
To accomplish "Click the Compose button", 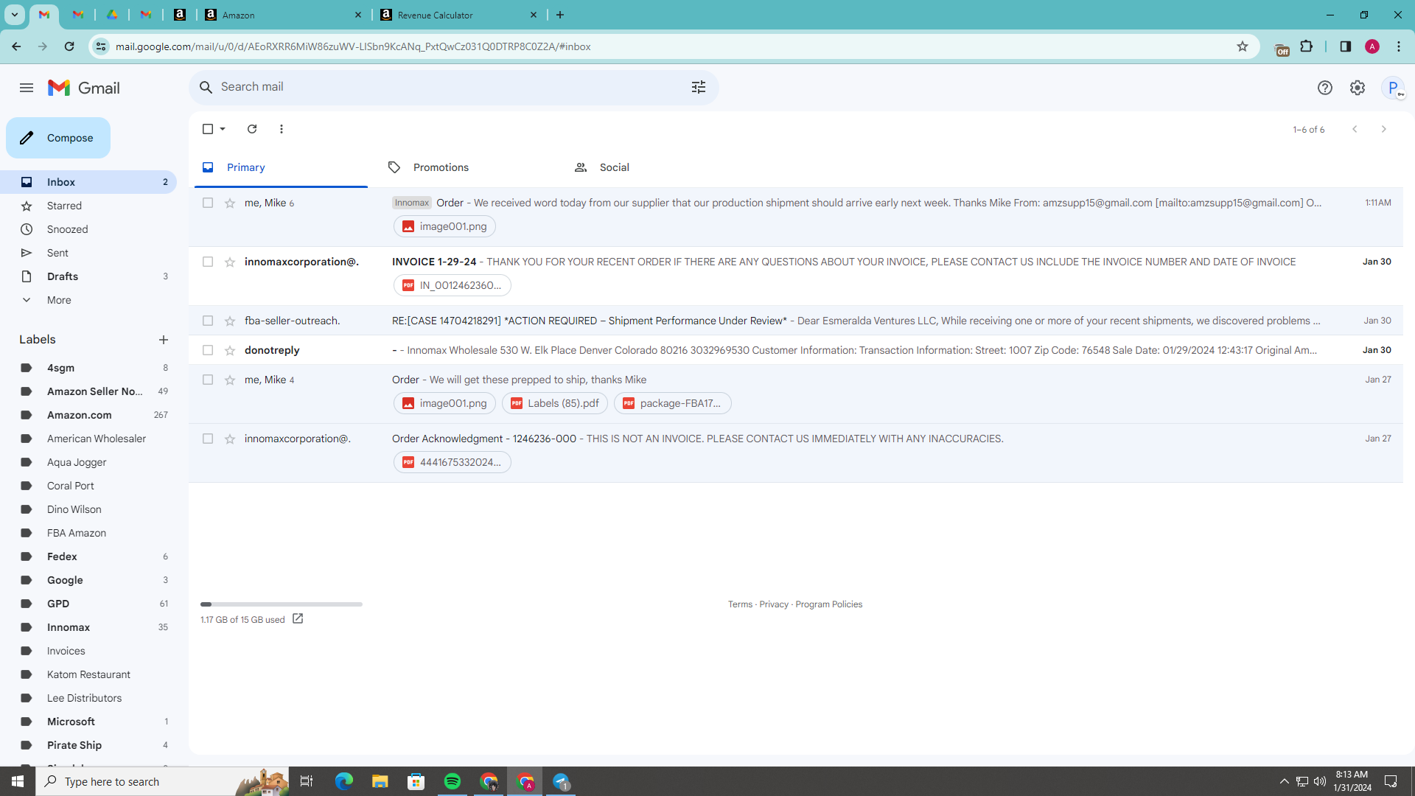I will pyautogui.click(x=58, y=138).
